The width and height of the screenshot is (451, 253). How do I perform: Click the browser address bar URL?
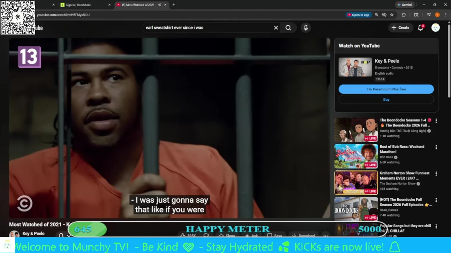pos(63,15)
